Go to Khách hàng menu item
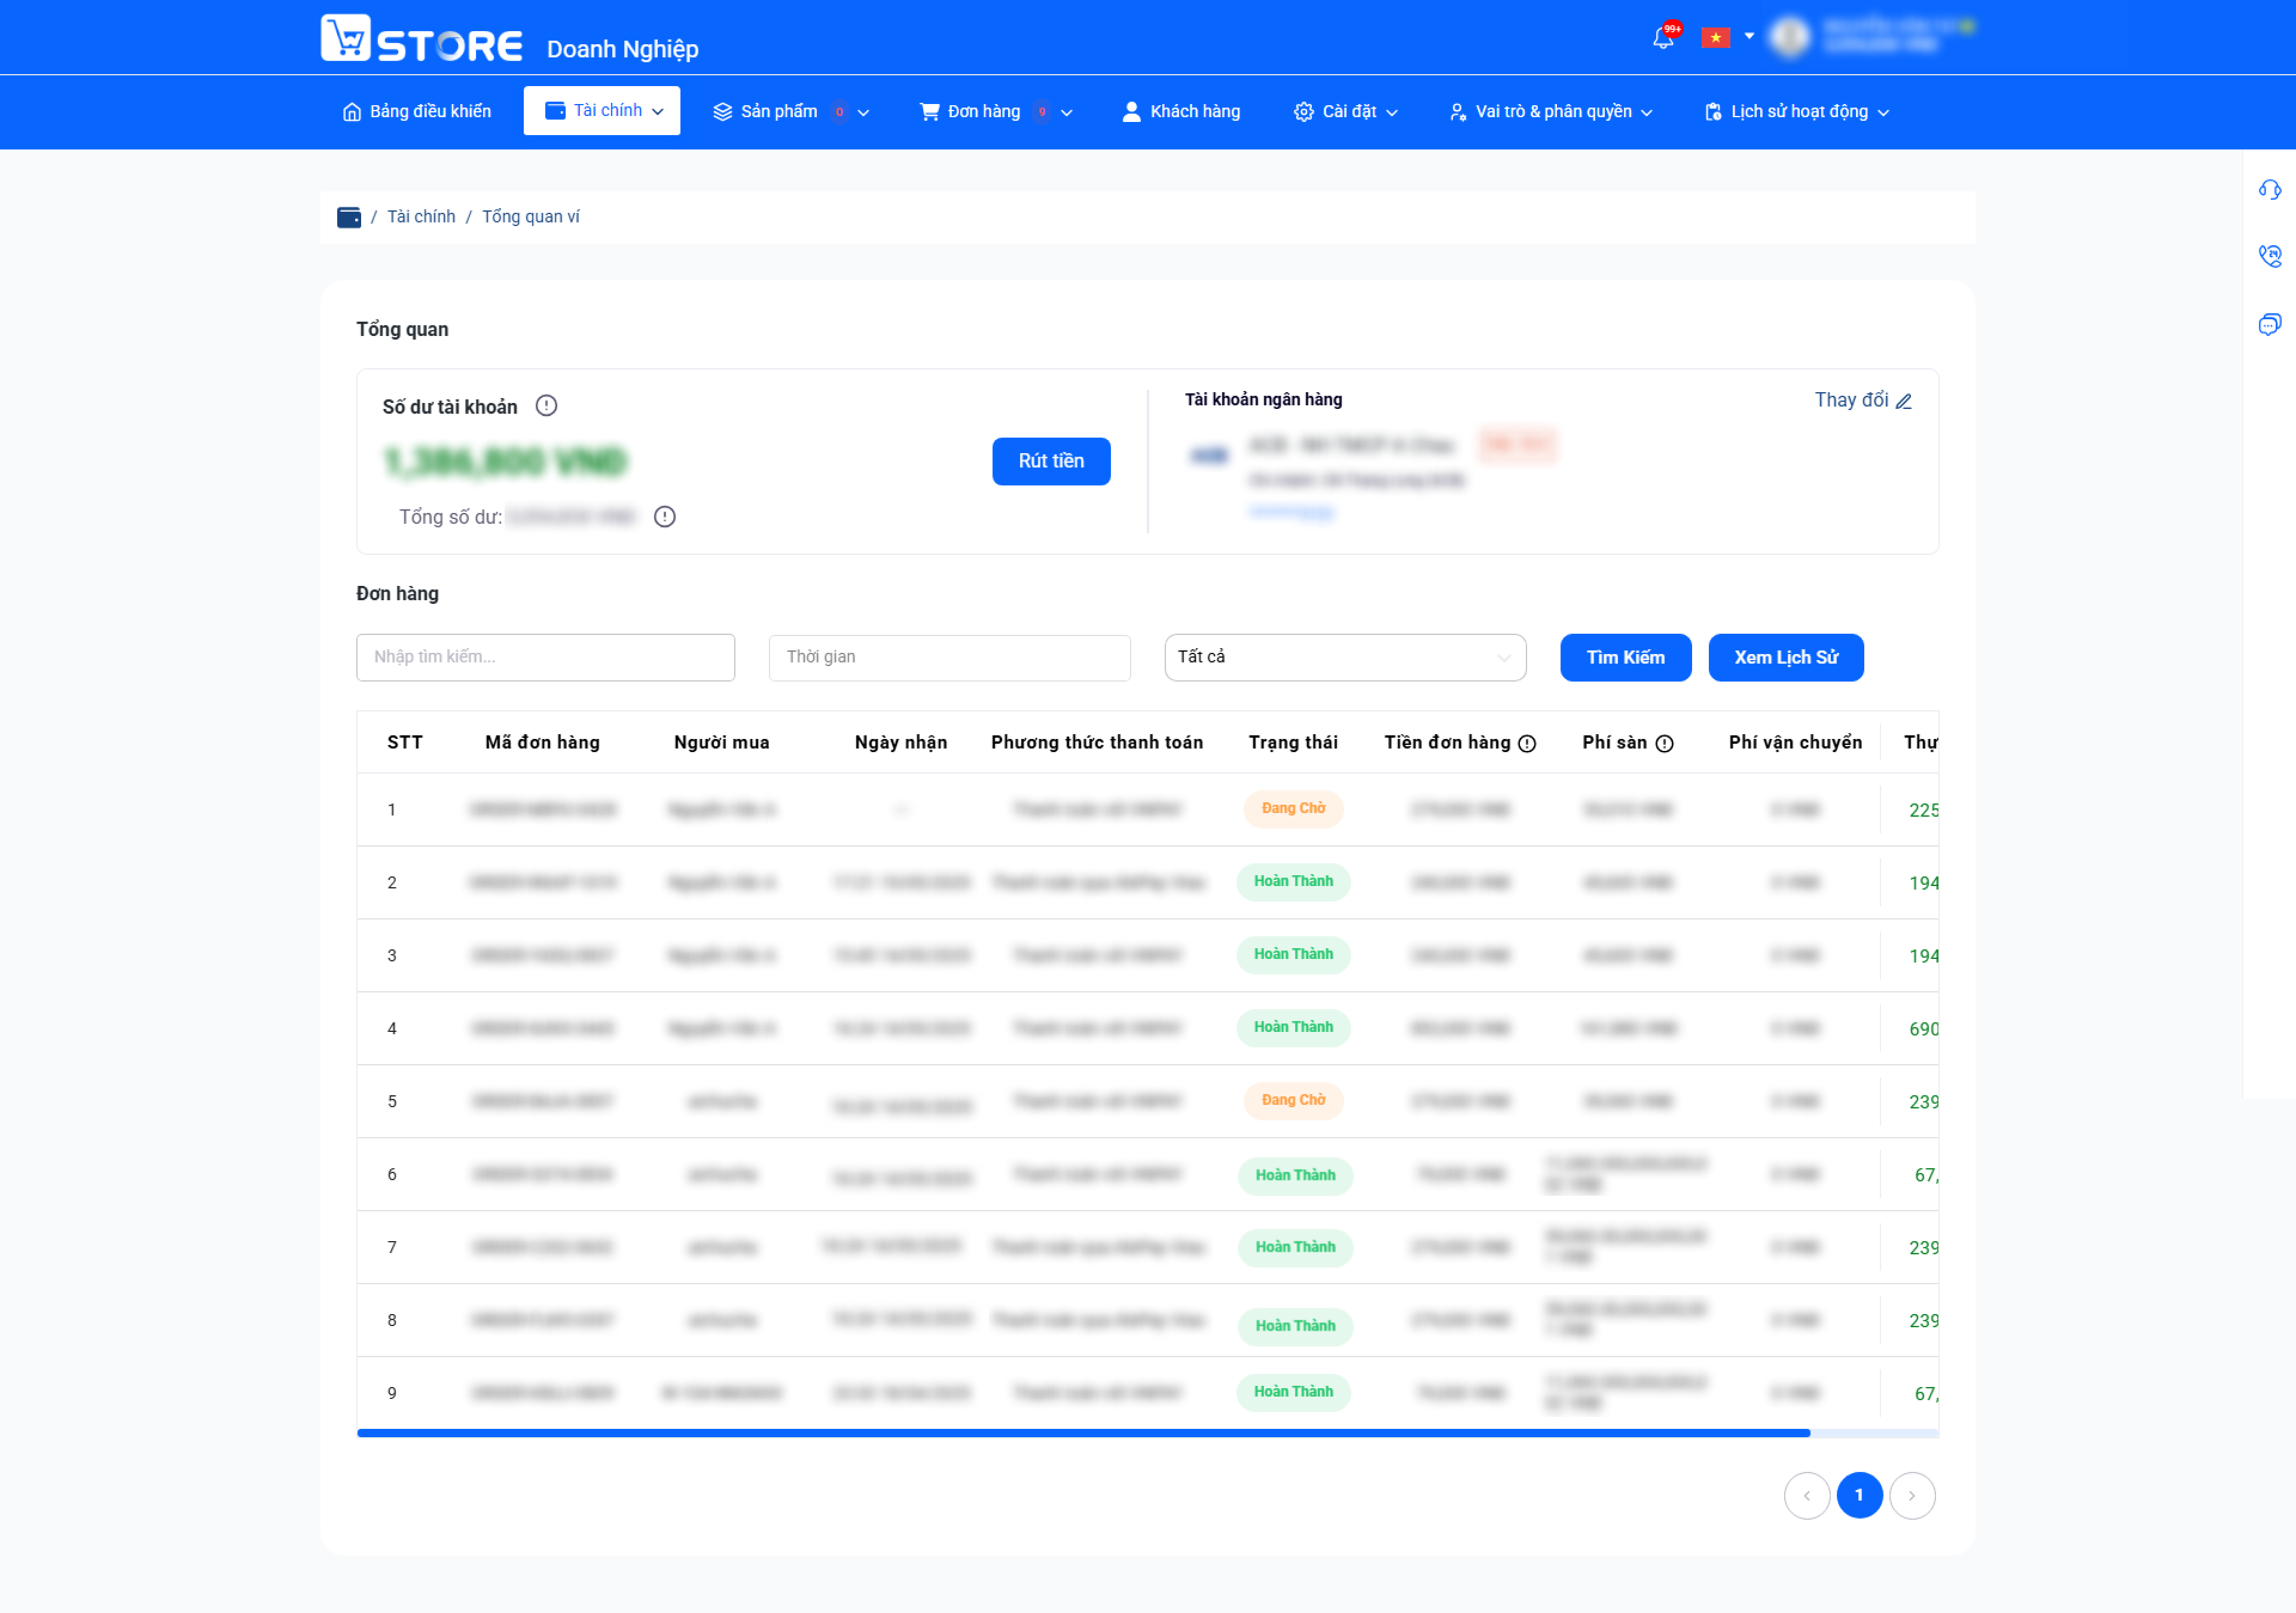This screenshot has width=2296, height=1613. (x=1181, y=112)
